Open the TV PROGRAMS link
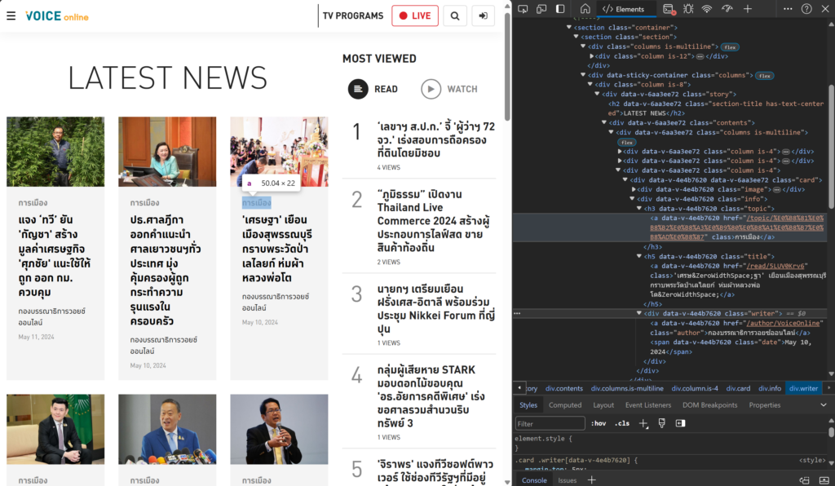This screenshot has height=486, width=835. coord(352,15)
